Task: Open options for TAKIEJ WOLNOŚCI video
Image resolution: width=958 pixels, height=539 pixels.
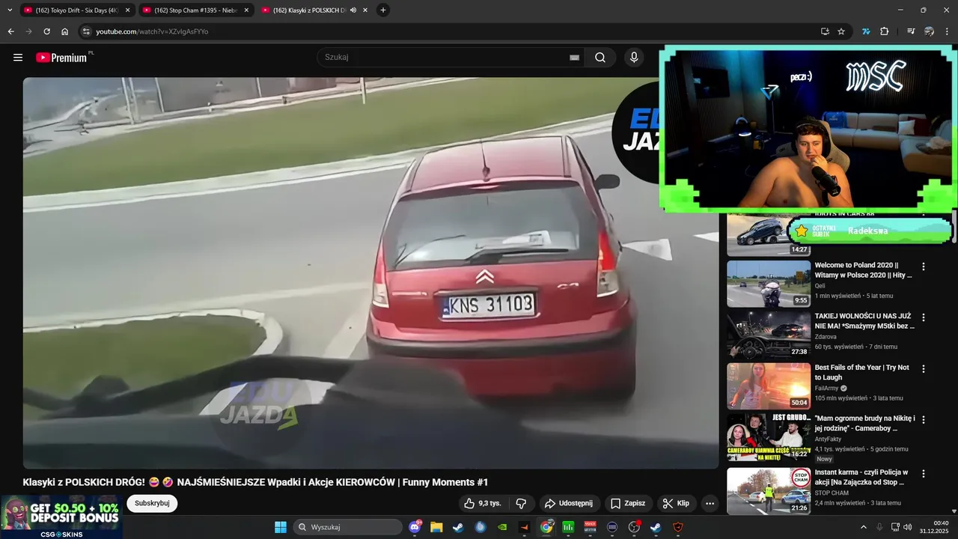Action: [x=924, y=317]
